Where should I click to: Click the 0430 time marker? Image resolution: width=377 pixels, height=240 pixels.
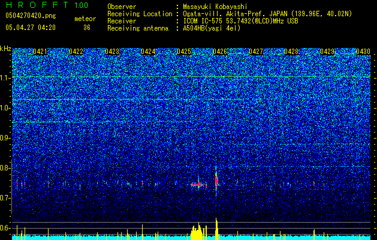(363, 52)
